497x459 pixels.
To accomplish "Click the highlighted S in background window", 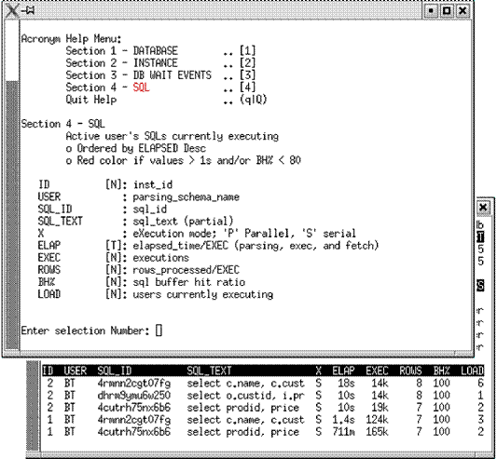I will (x=480, y=286).
